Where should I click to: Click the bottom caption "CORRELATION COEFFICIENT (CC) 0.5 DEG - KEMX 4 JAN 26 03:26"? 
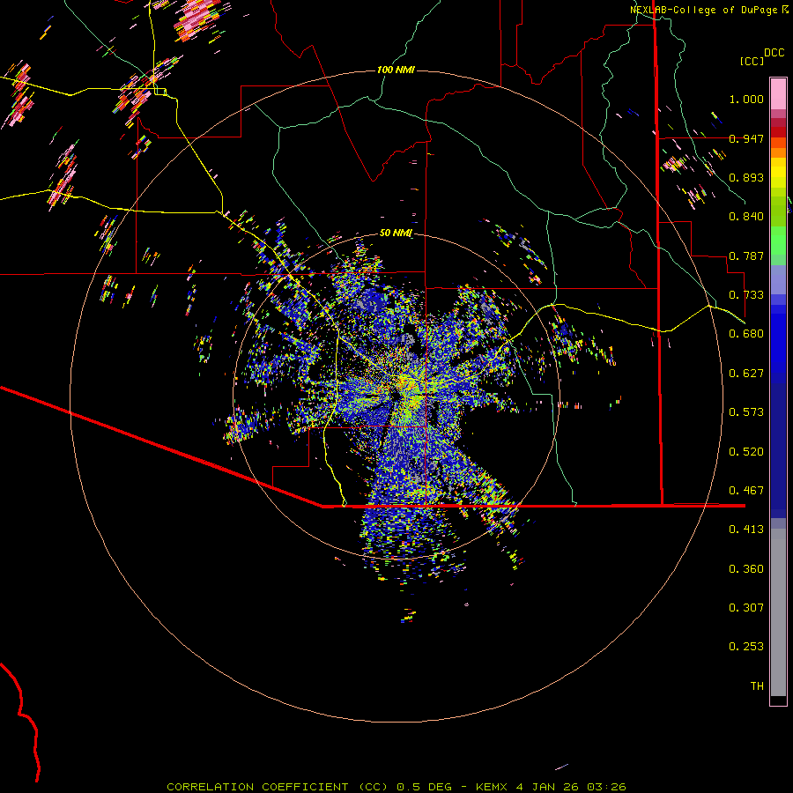(396, 787)
